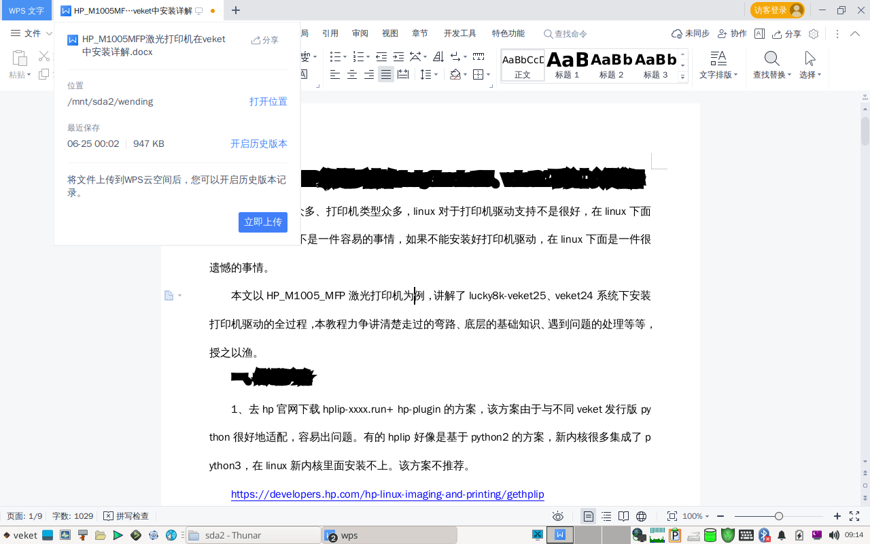Collapse the ribbon with the chevron
The width and height of the screenshot is (870, 544).
pyautogui.click(x=854, y=33)
